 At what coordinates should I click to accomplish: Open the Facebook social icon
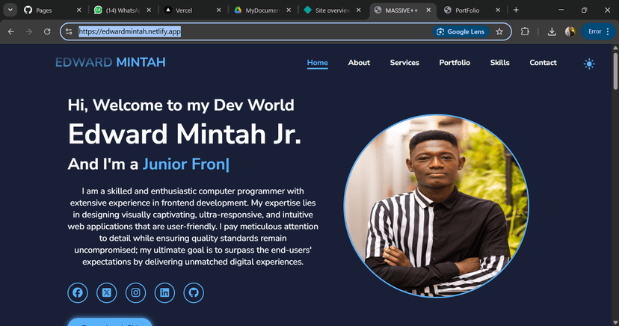78,292
